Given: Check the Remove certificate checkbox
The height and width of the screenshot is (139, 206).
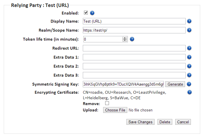Looking at the screenshot, I should click(107, 103).
